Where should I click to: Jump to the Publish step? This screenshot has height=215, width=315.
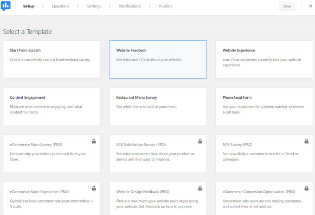pos(165,6)
